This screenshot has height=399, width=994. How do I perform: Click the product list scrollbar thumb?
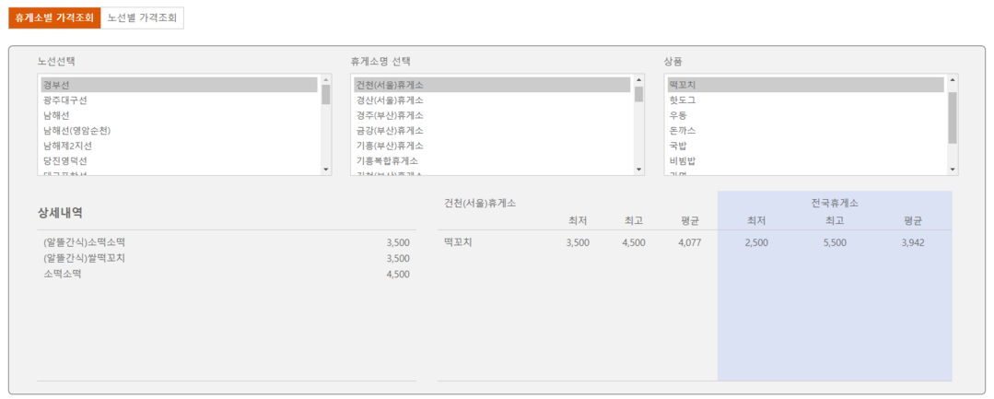953,117
